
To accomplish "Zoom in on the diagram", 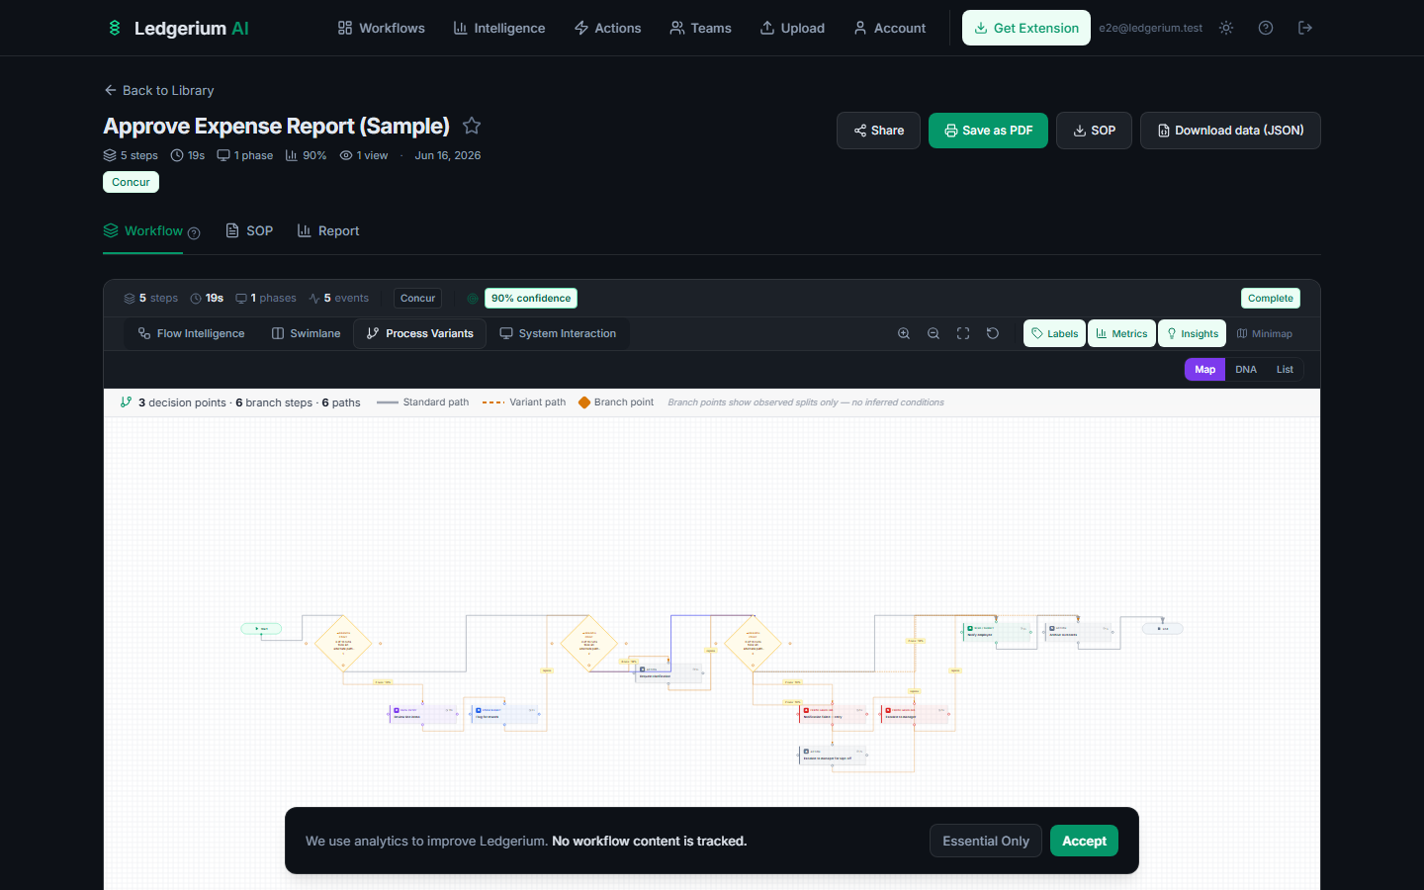I will pos(904,333).
